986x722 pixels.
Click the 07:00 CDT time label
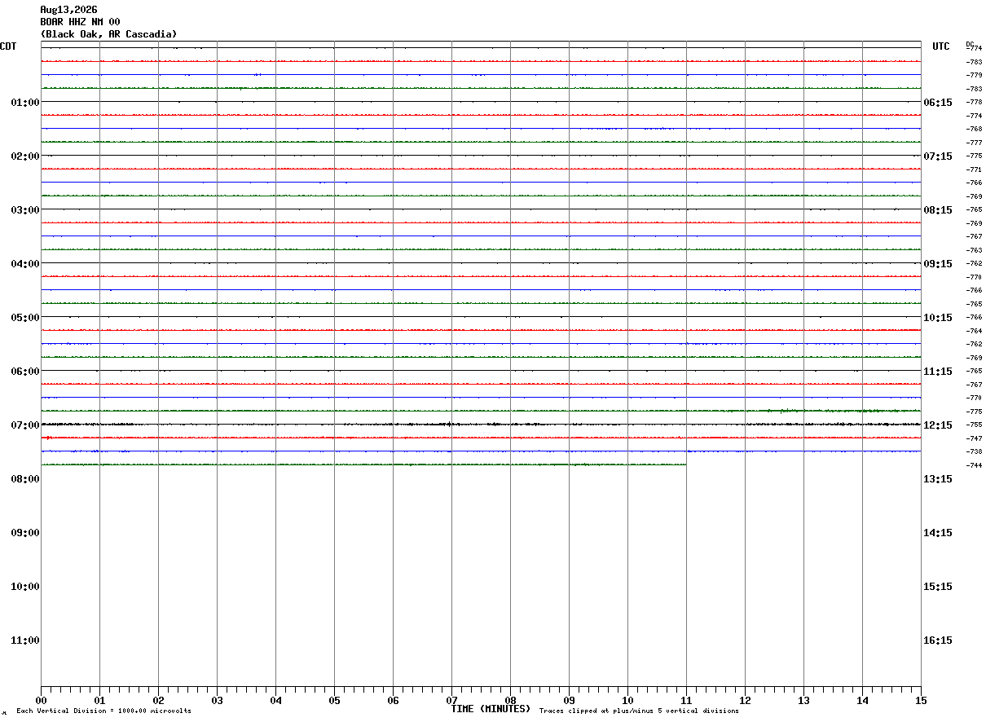(25, 425)
